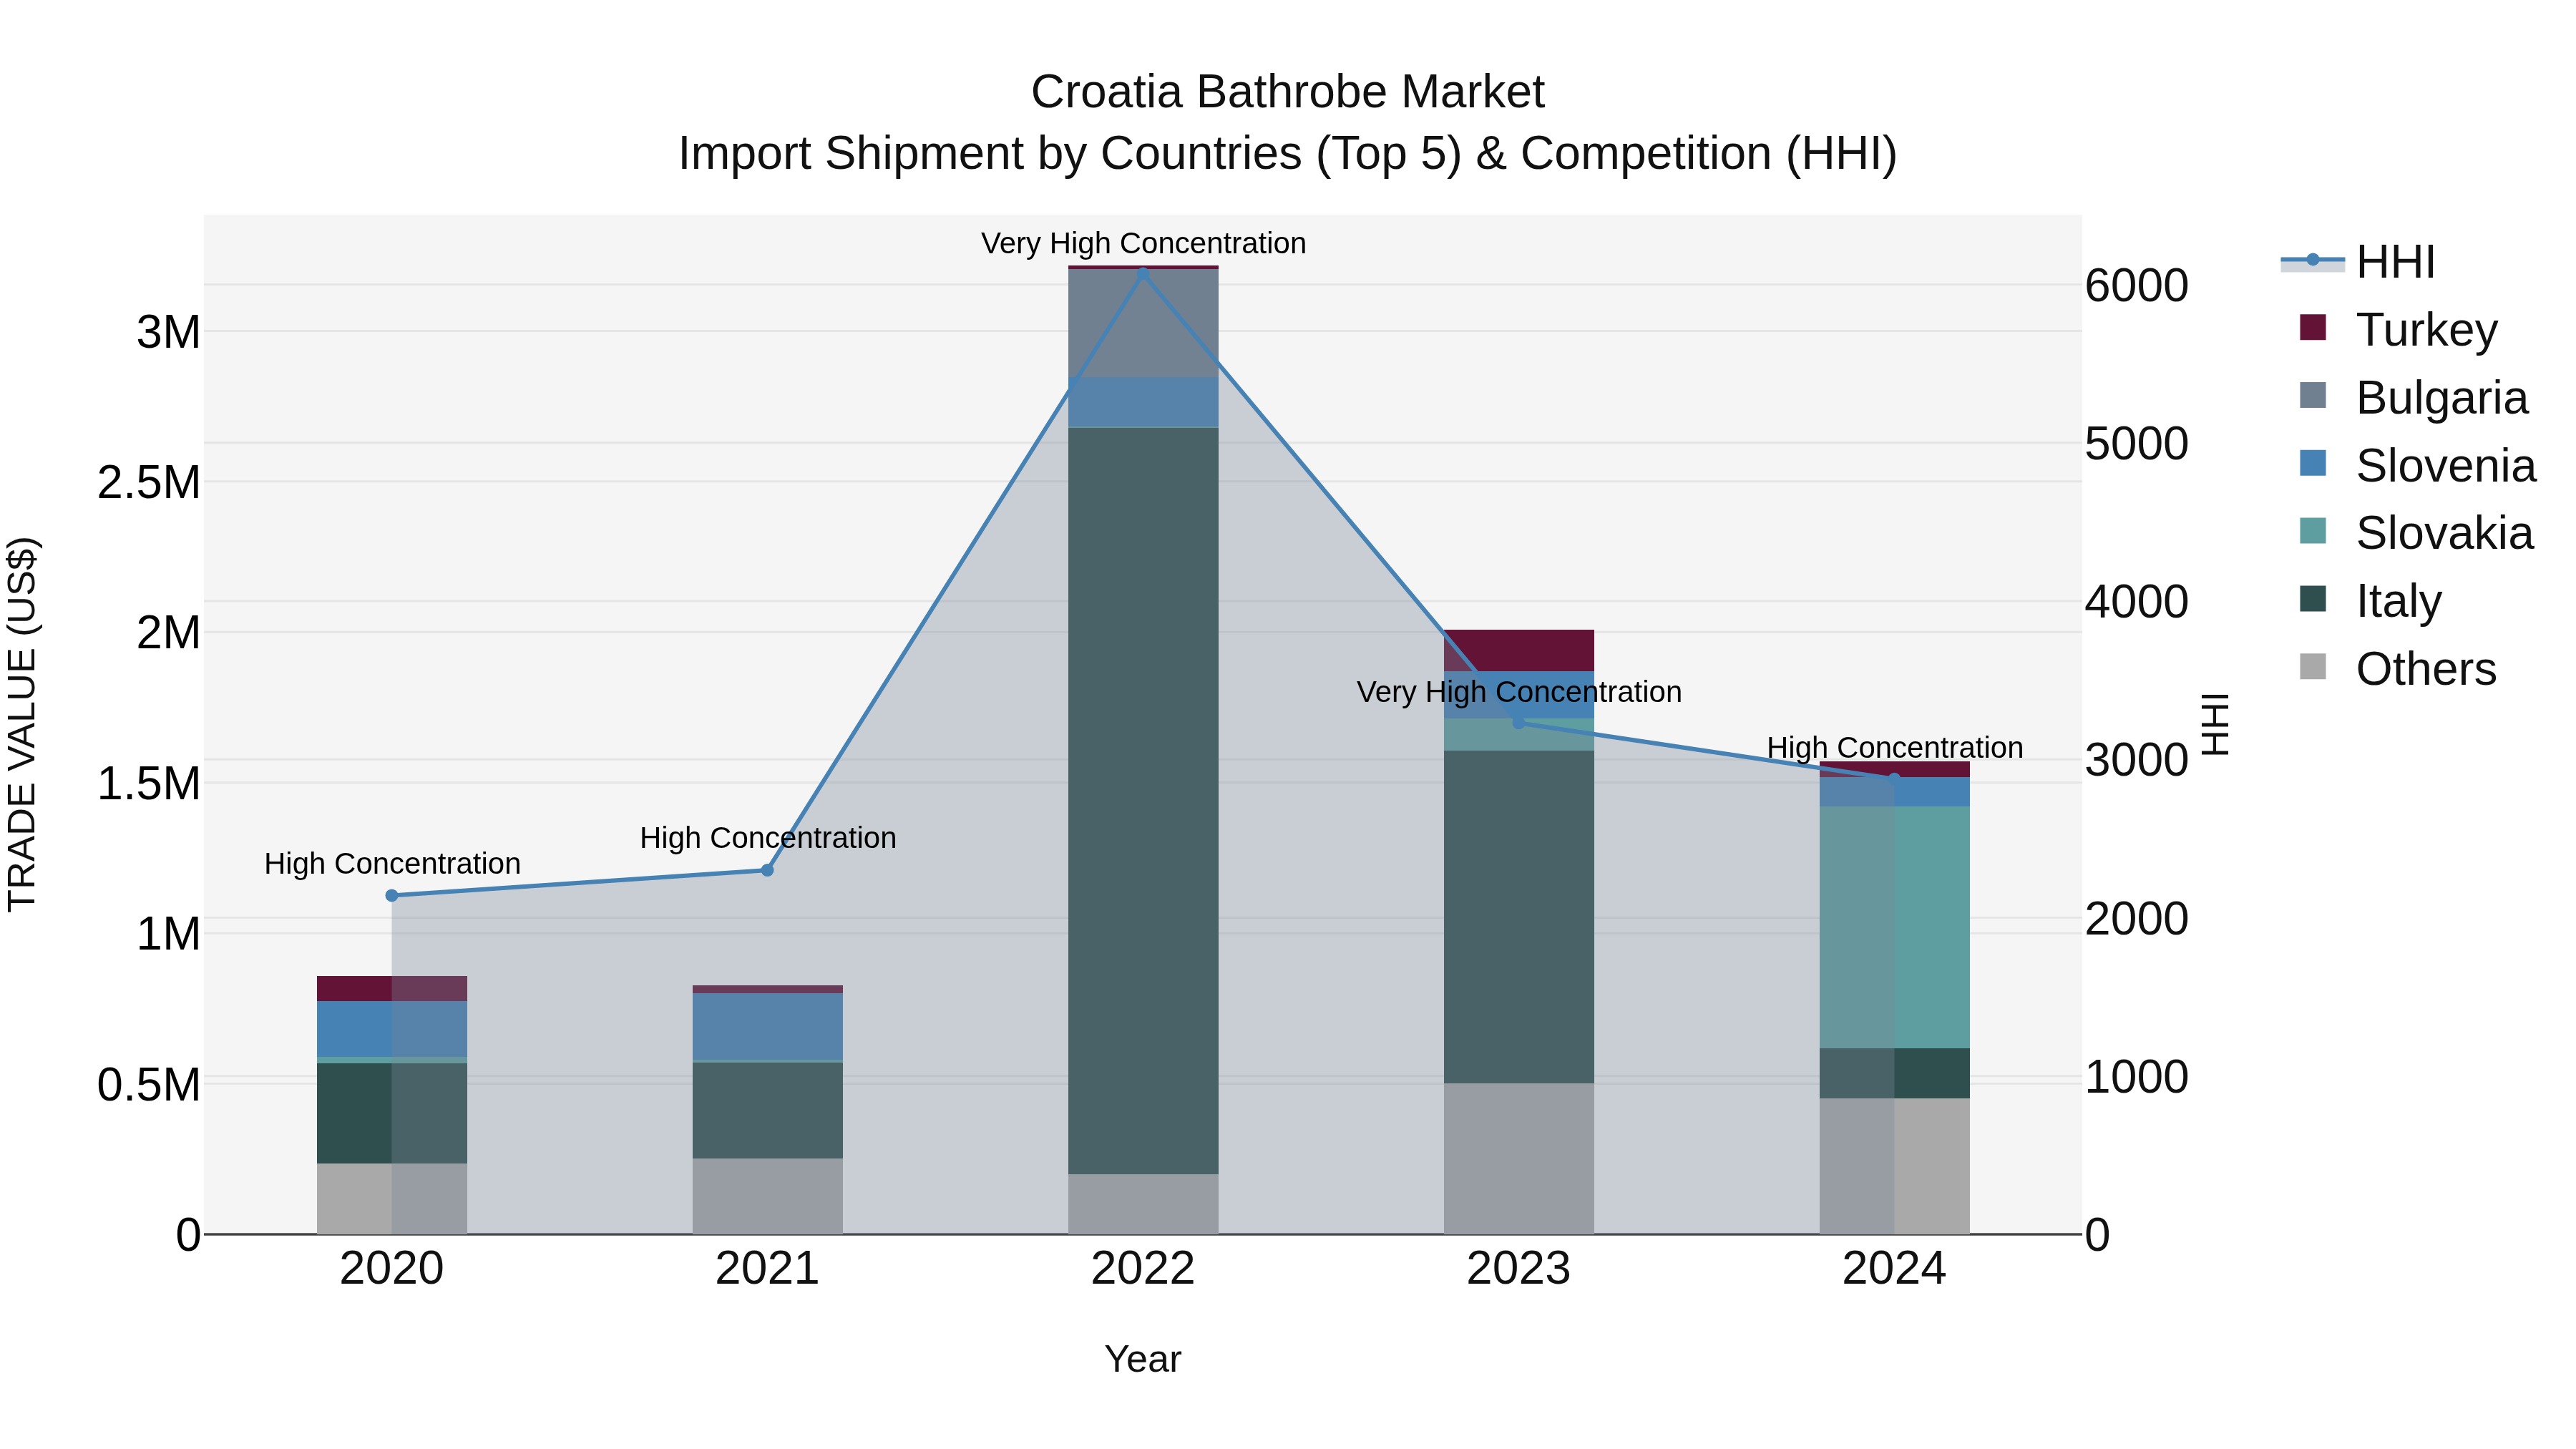Click the 2022 x-axis label
The height and width of the screenshot is (1449, 2576).
[1143, 1269]
